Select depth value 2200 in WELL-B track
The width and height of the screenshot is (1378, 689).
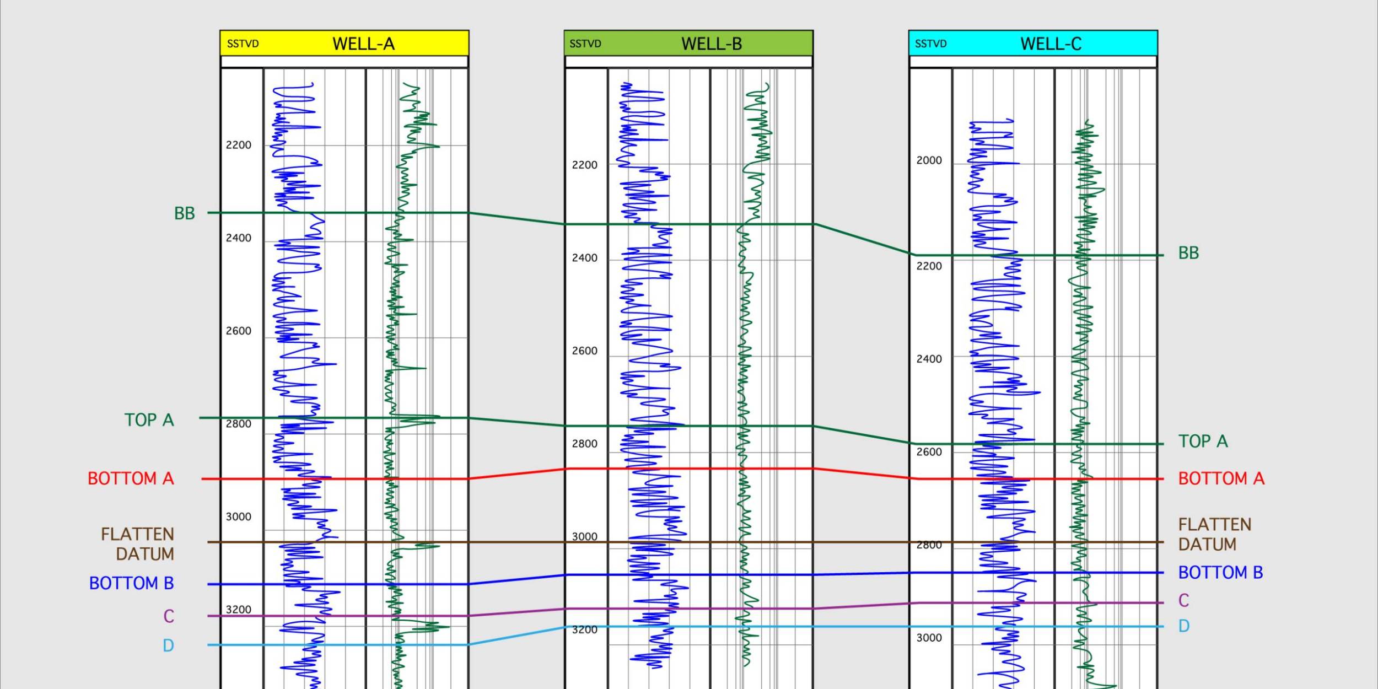[584, 165]
